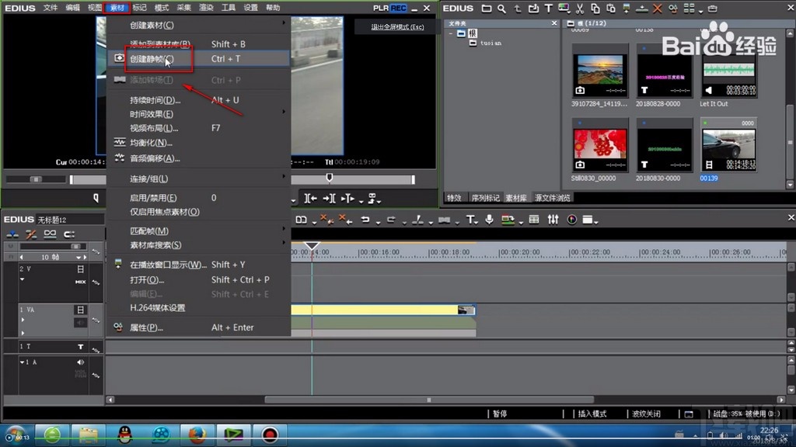Toggle audio mute on the 1 A track

click(80, 362)
